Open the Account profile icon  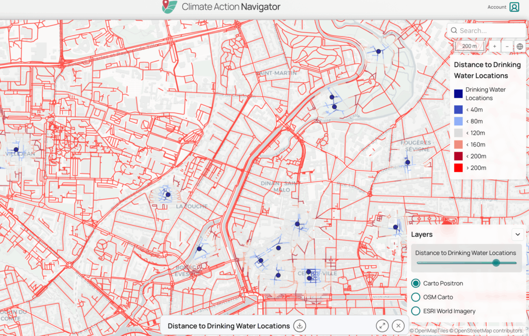pyautogui.click(x=514, y=7)
